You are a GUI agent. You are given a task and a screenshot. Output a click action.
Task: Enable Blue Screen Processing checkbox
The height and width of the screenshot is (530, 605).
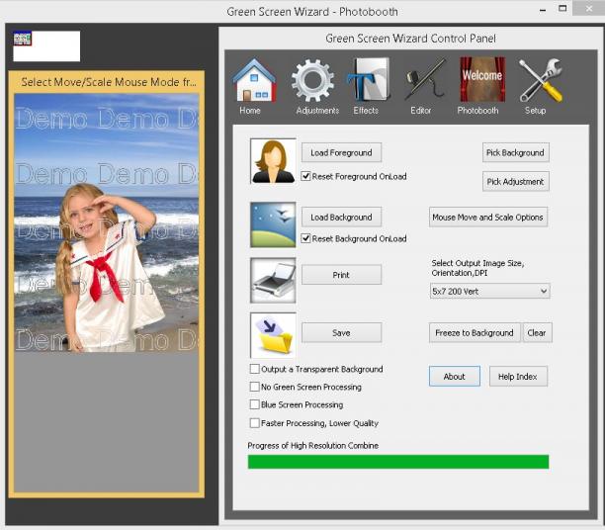tap(255, 404)
